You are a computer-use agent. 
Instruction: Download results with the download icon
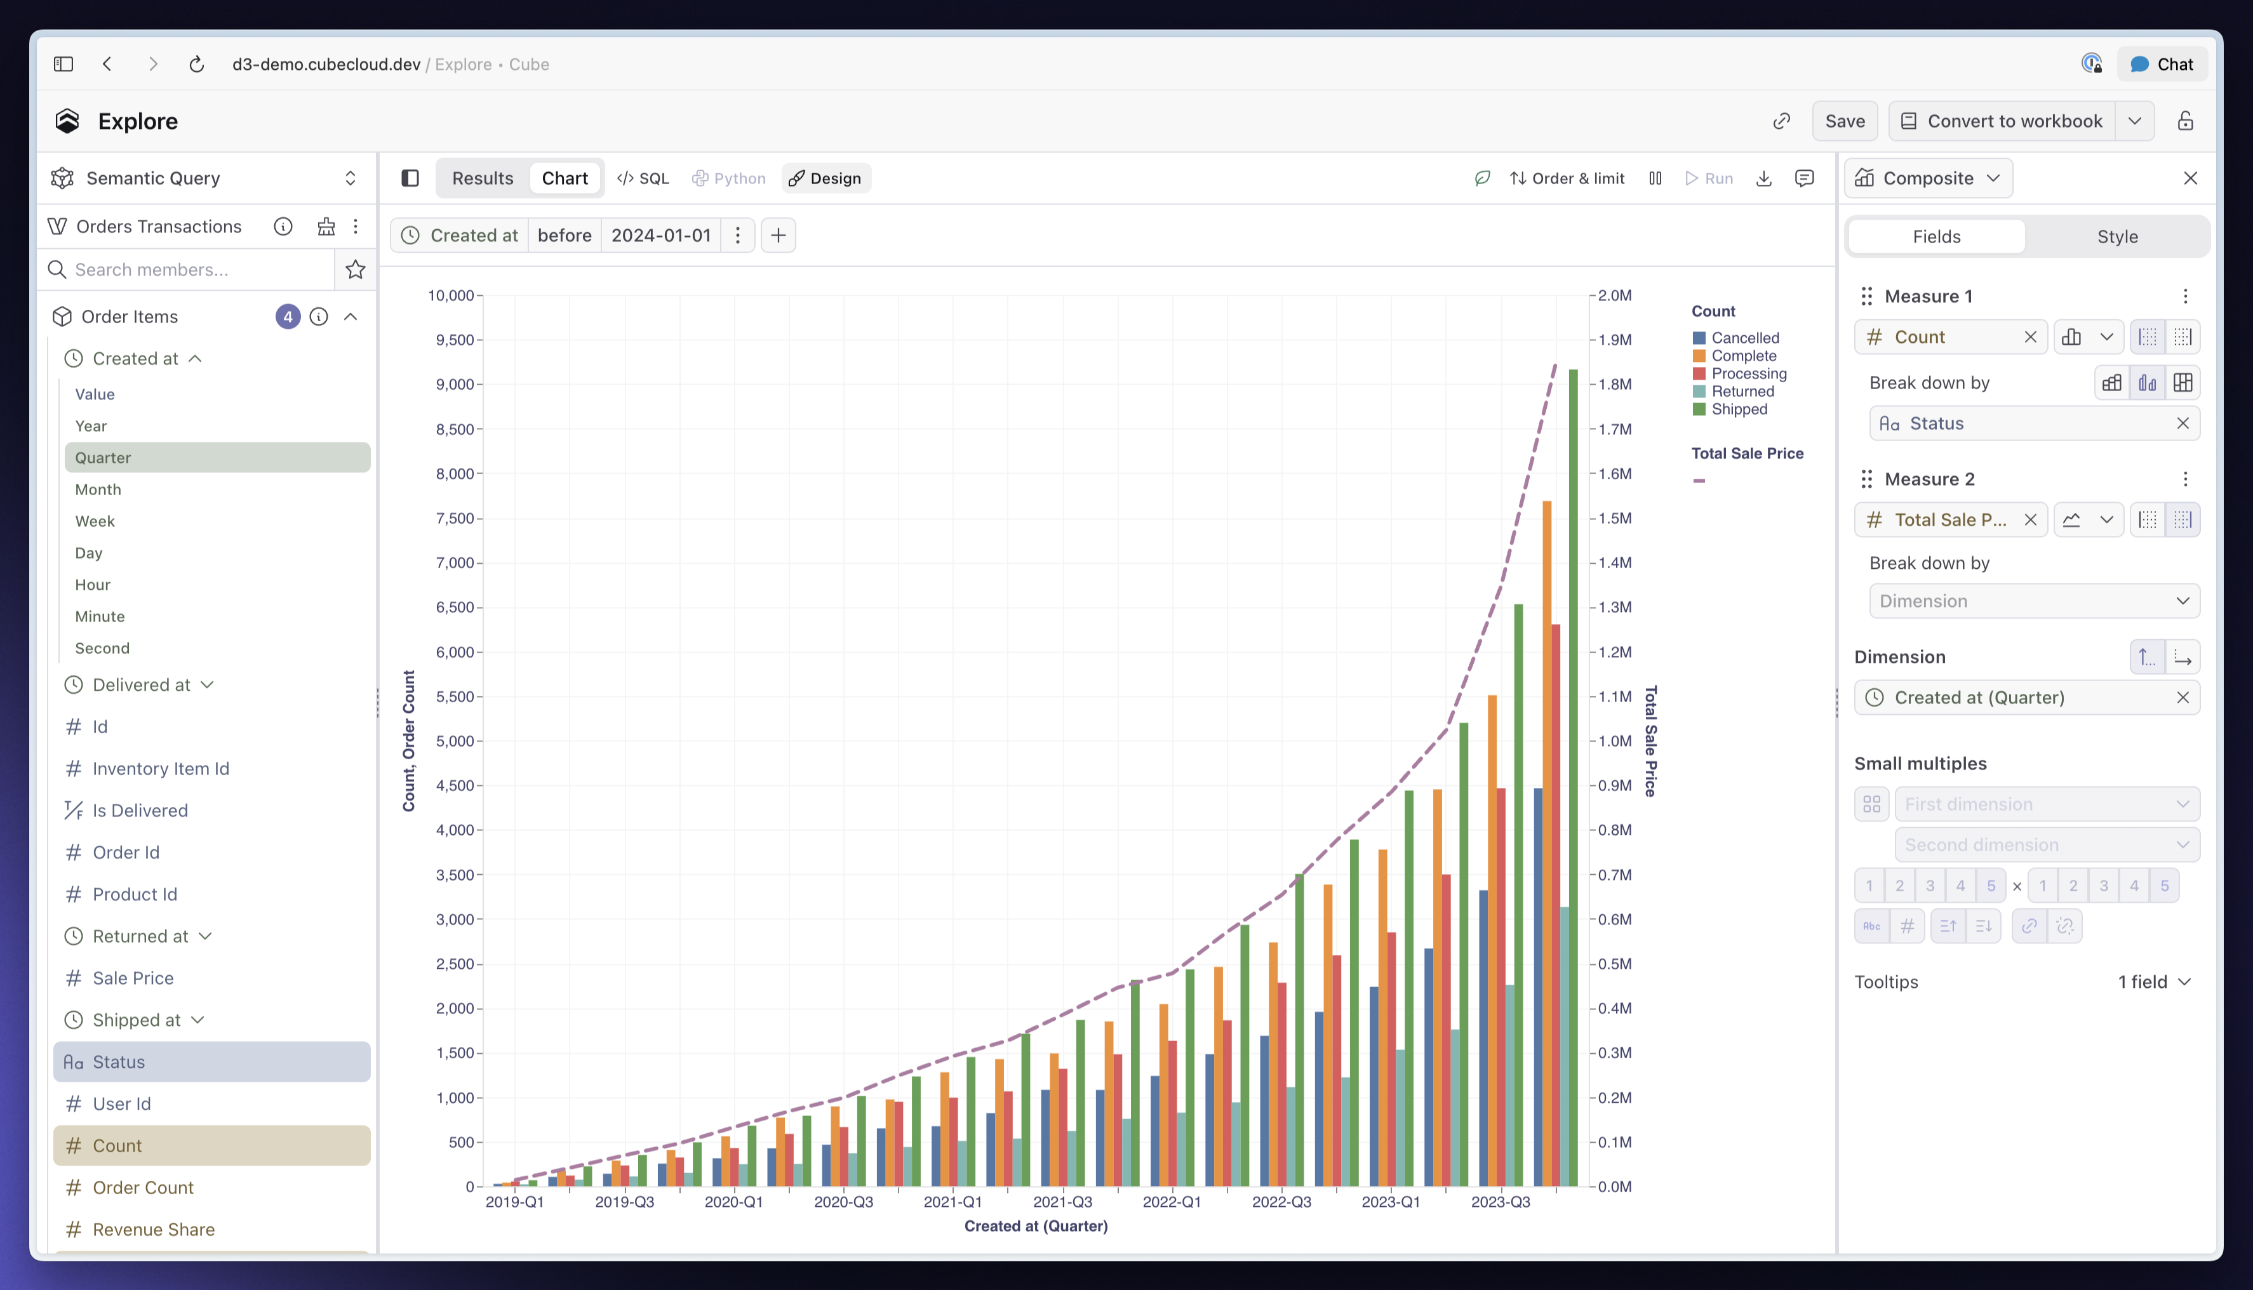pos(1764,178)
